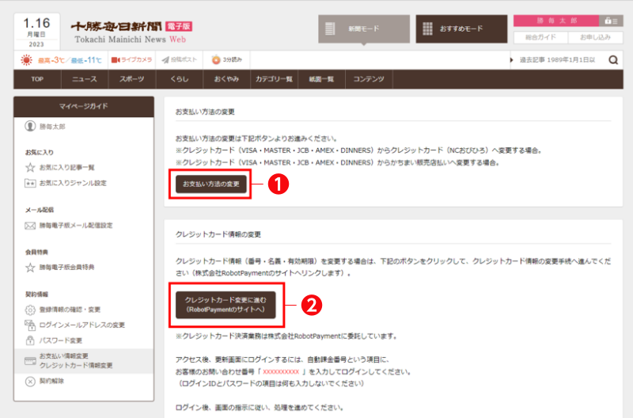This screenshot has width=633, height=418.
Task: Open お支払い情報変更 クレジットカード情報変更 link
Action: 76,361
